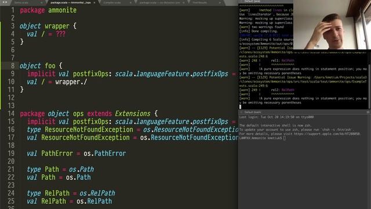Click 'wrapper./' on line 10
371x209 pixels.
[71, 82]
